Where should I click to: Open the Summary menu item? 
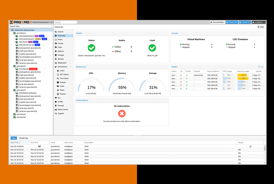(63, 35)
